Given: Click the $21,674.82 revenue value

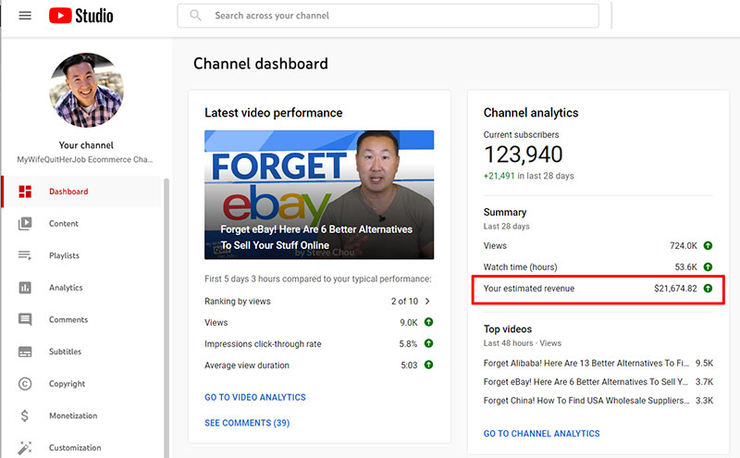Looking at the screenshot, I should point(675,288).
